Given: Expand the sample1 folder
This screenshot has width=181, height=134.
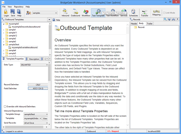Looking at the screenshot, I should pyautogui.click(x=4, y=30).
